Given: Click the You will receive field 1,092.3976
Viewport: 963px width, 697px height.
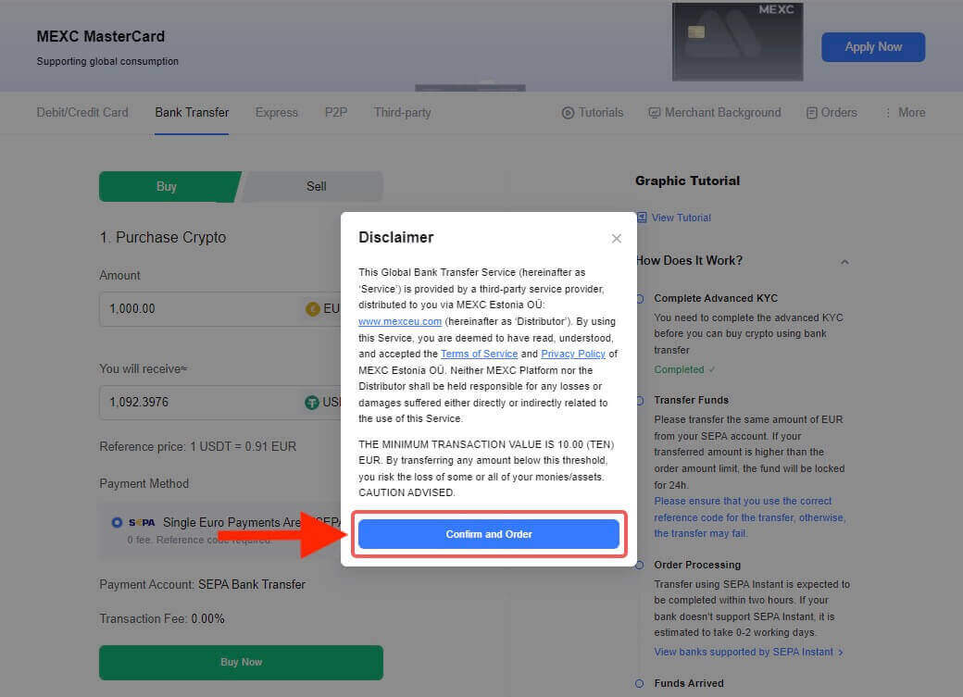Looking at the screenshot, I should (x=219, y=403).
